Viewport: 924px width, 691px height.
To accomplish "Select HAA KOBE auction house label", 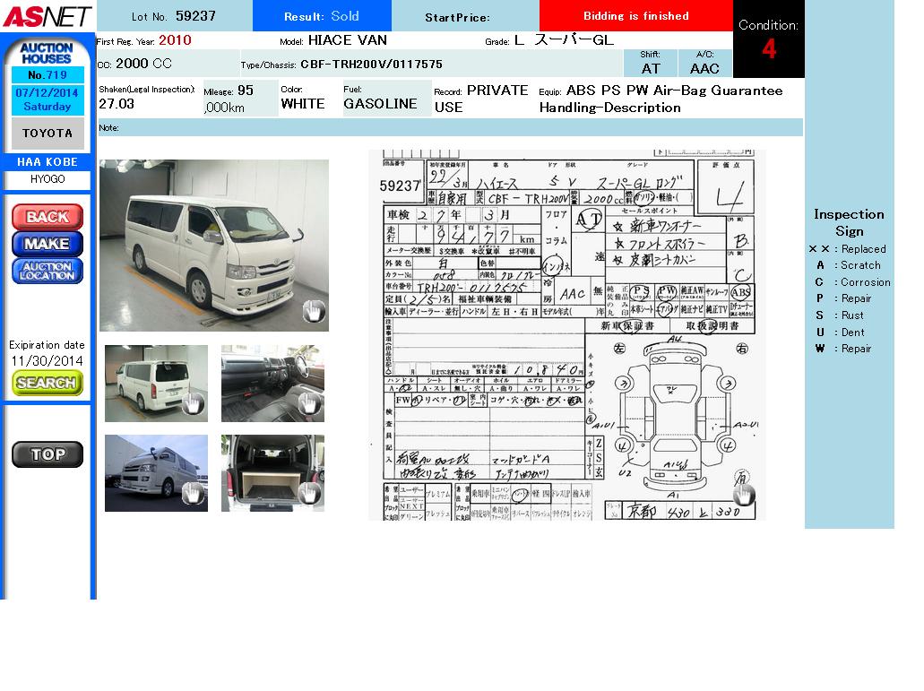I will 47,162.
